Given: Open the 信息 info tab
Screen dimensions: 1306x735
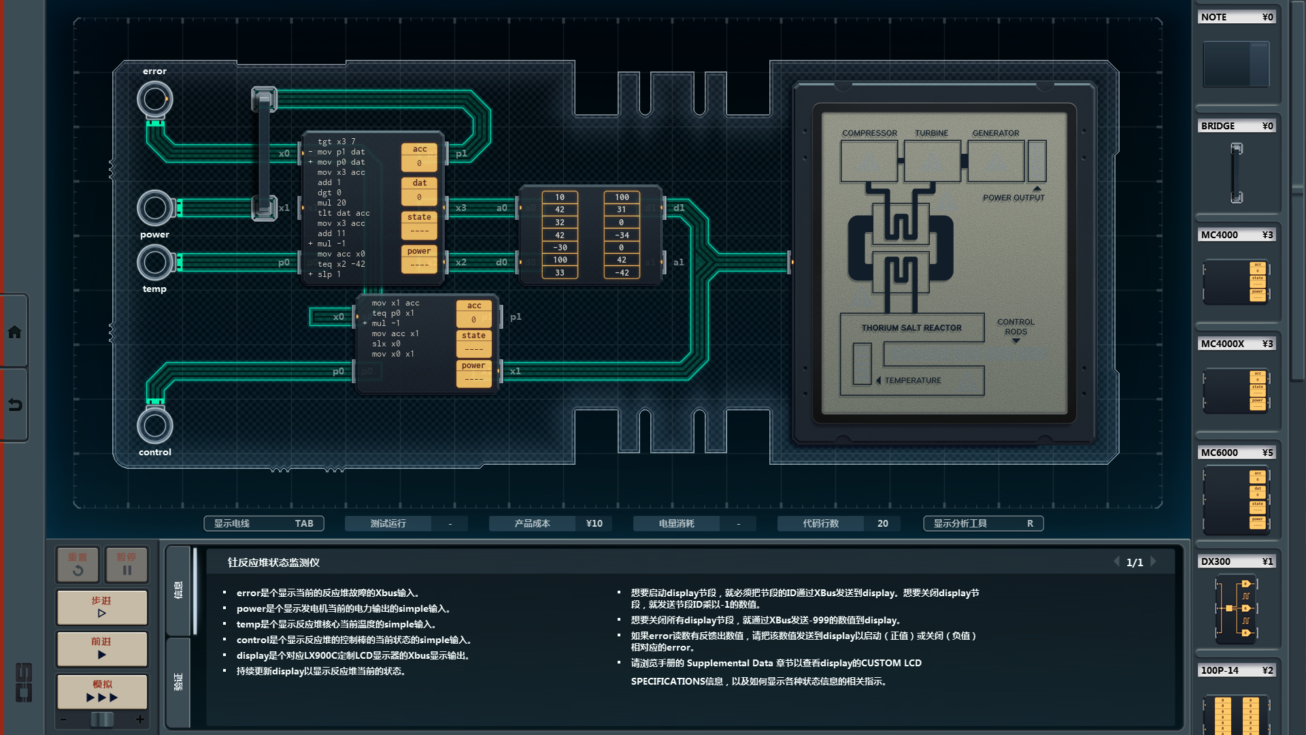Looking at the screenshot, I should 178,589.
